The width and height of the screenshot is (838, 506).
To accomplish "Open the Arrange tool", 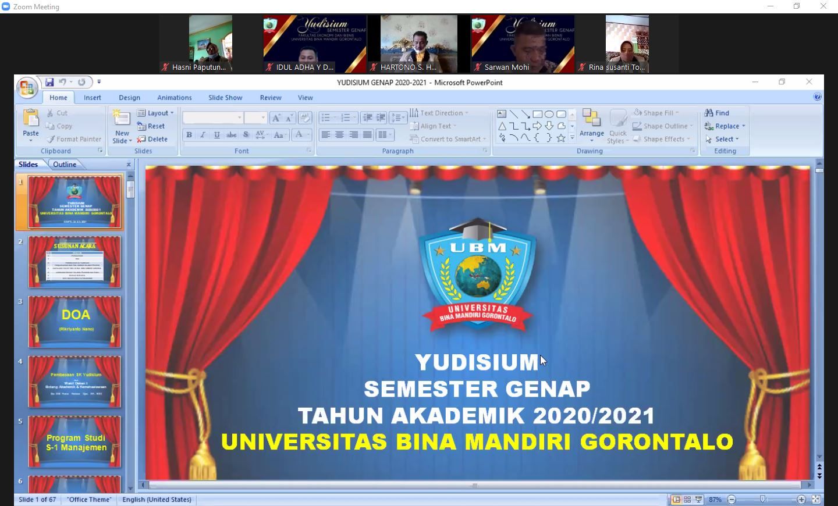I will [x=591, y=124].
